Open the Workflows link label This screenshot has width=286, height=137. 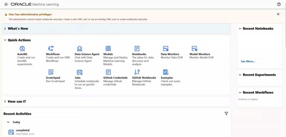point(53,54)
